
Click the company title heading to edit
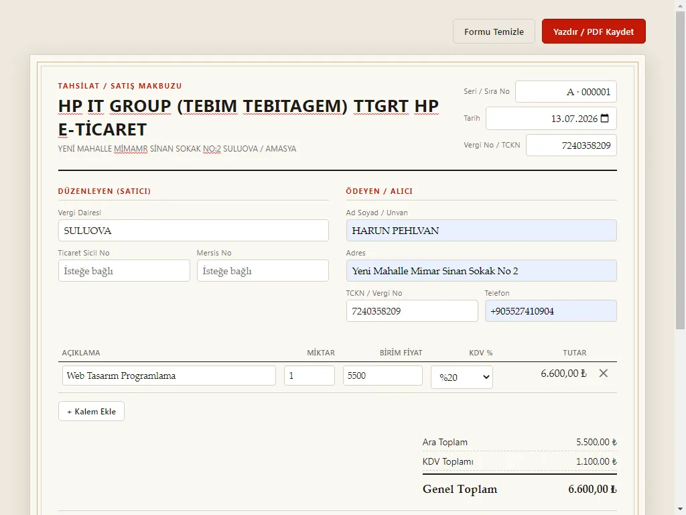249,117
